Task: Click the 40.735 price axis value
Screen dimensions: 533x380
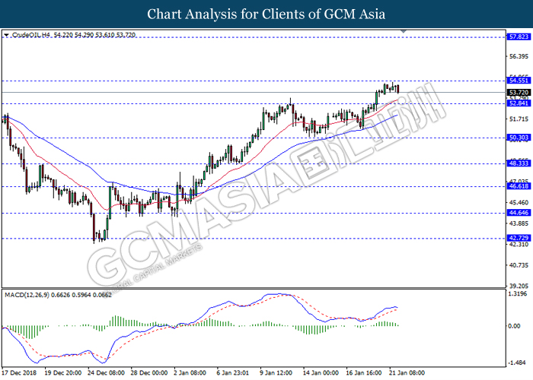Action: [x=519, y=265]
